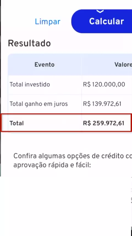The height and width of the screenshot is (236, 132).
Task: Select the Resultado heading
Action: click(x=29, y=43)
